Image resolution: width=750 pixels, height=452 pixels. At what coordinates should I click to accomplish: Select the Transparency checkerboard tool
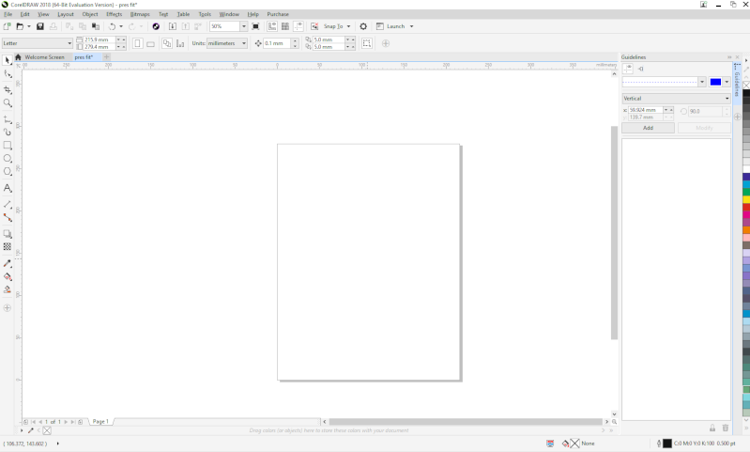coord(8,246)
